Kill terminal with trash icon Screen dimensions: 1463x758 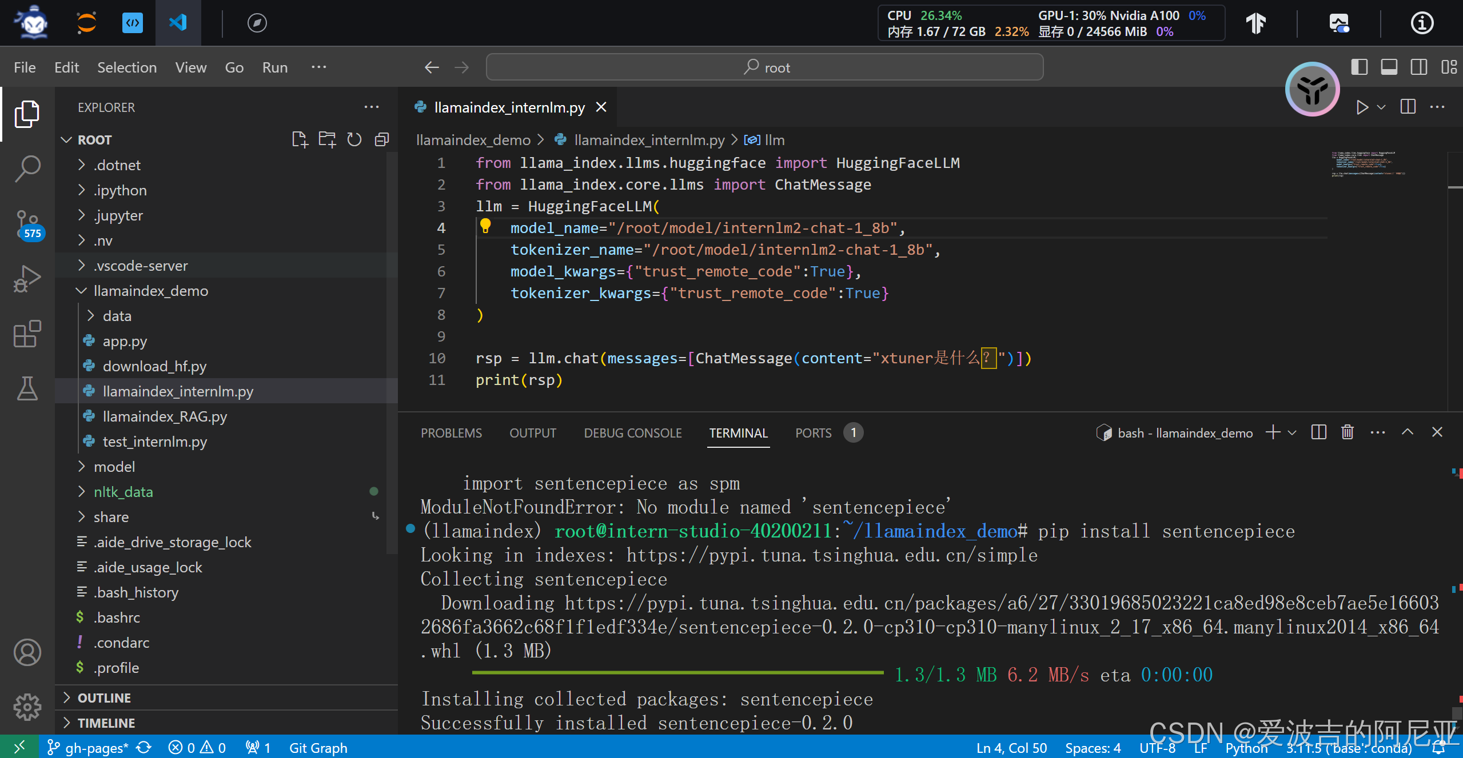(x=1348, y=432)
